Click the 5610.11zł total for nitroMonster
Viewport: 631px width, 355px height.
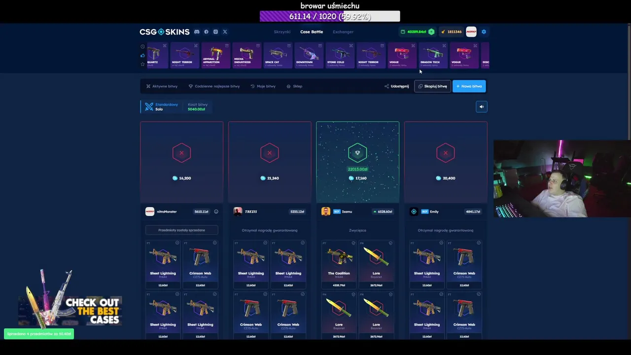click(201, 212)
